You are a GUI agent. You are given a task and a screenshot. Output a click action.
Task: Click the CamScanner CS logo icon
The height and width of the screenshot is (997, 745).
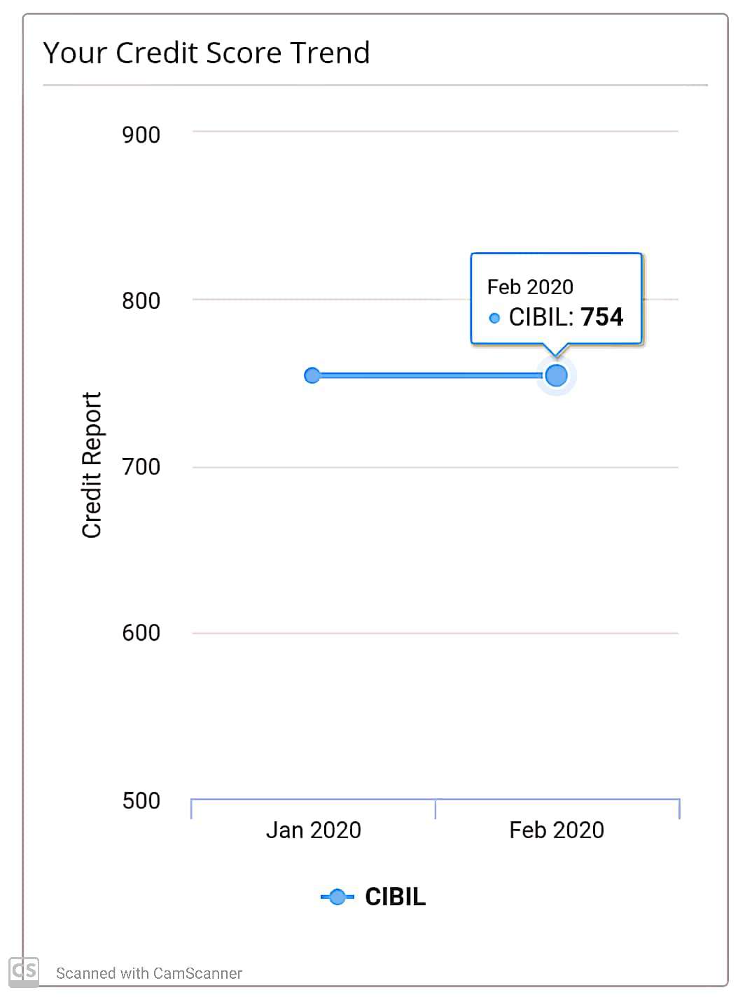click(x=24, y=971)
